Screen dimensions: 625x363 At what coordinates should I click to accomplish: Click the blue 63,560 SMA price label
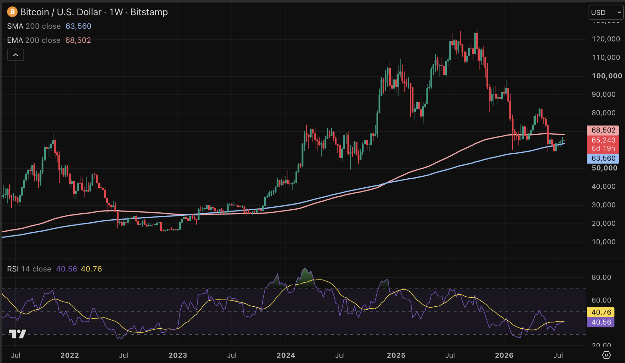click(x=603, y=158)
